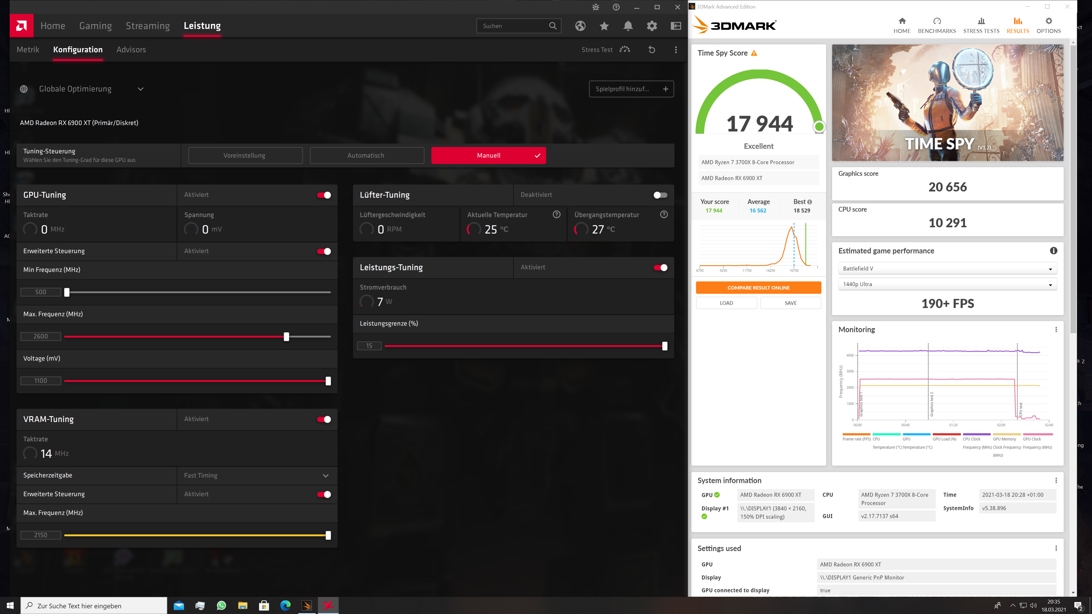Open the 3DMark Benchmarks section

937,25
